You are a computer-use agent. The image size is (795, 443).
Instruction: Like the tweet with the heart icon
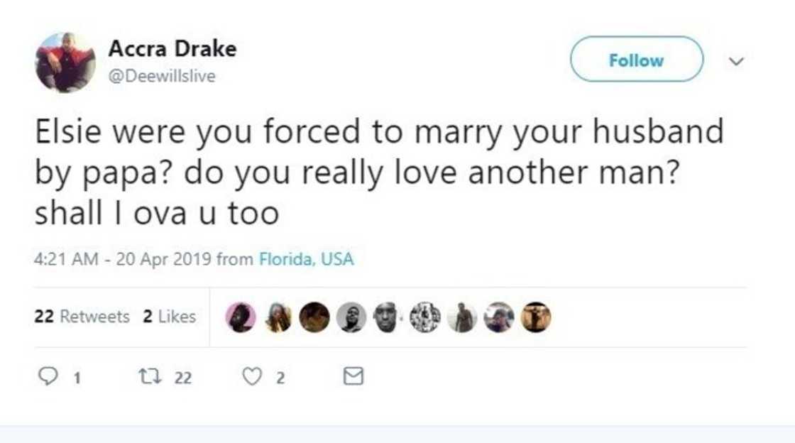pos(252,377)
